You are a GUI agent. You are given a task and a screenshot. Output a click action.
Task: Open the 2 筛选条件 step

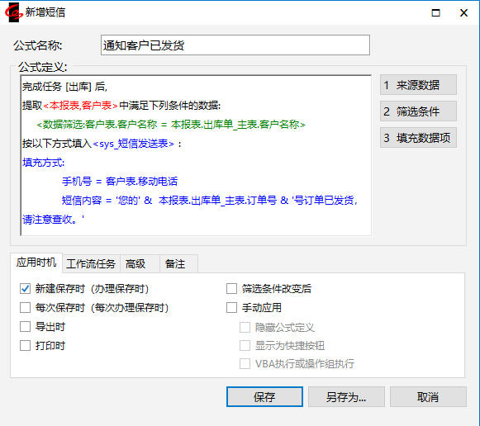click(418, 111)
